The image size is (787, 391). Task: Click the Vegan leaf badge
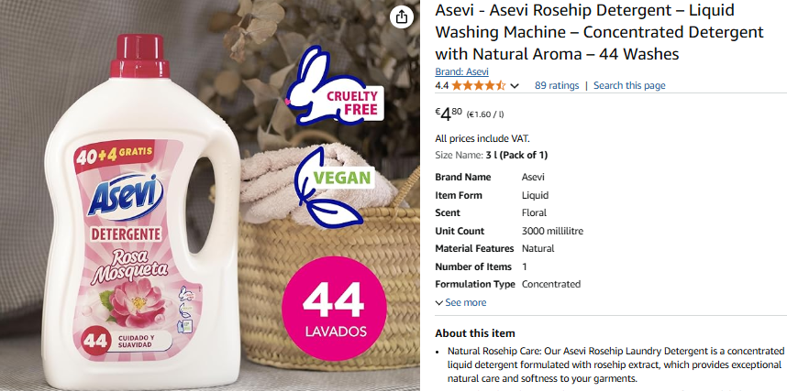(x=334, y=186)
